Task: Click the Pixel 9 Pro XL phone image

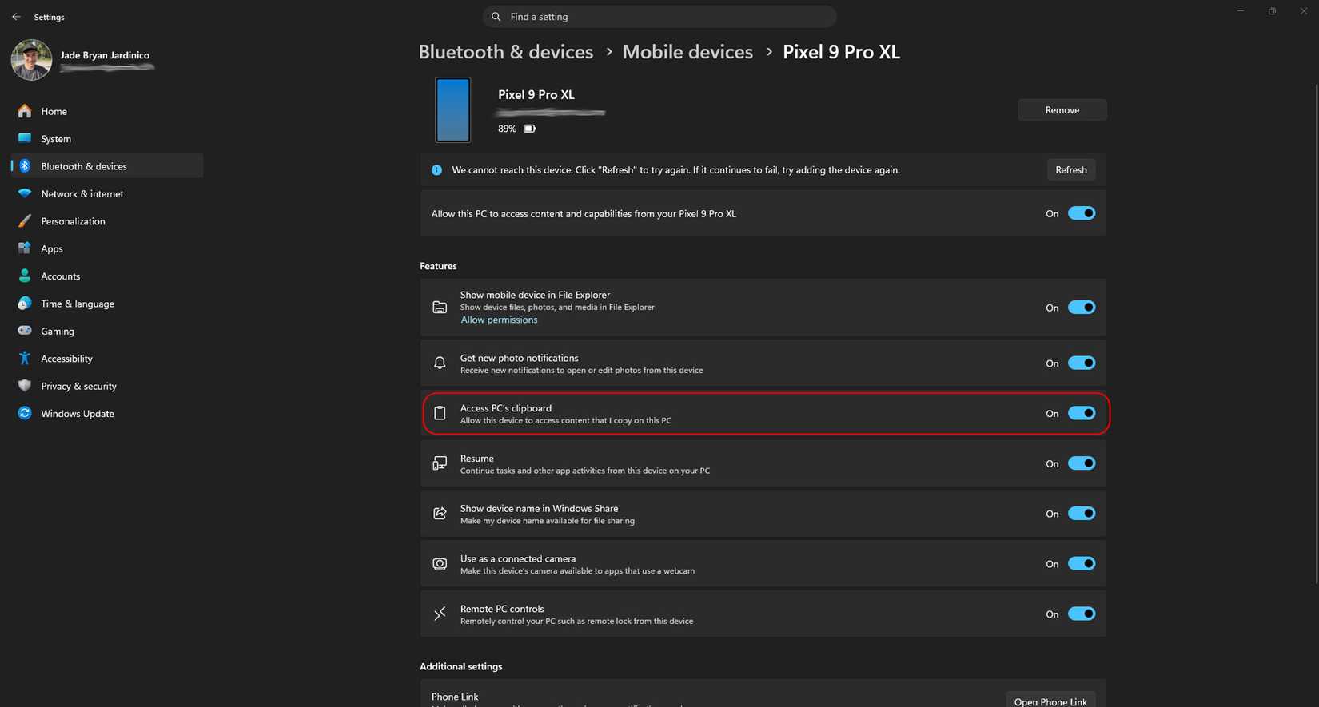Action: (x=452, y=109)
